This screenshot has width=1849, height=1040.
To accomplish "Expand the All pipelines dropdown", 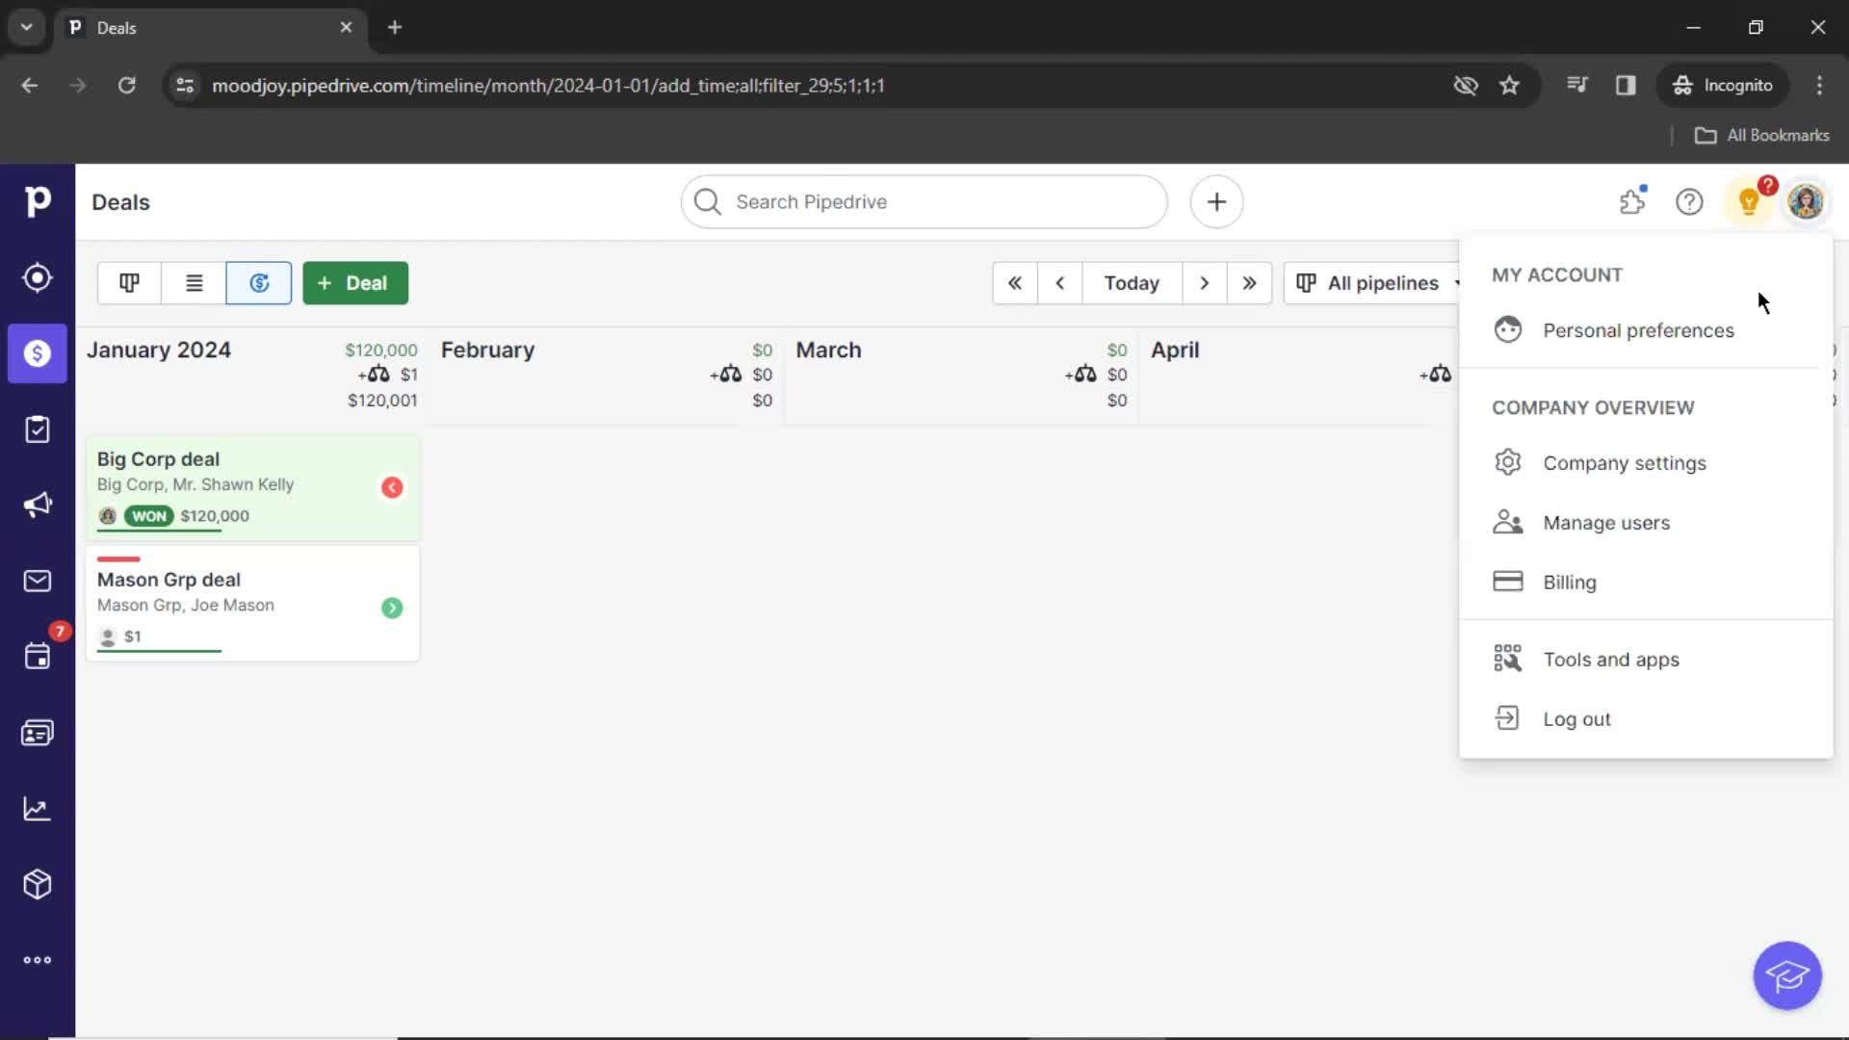I will 1376,282.
